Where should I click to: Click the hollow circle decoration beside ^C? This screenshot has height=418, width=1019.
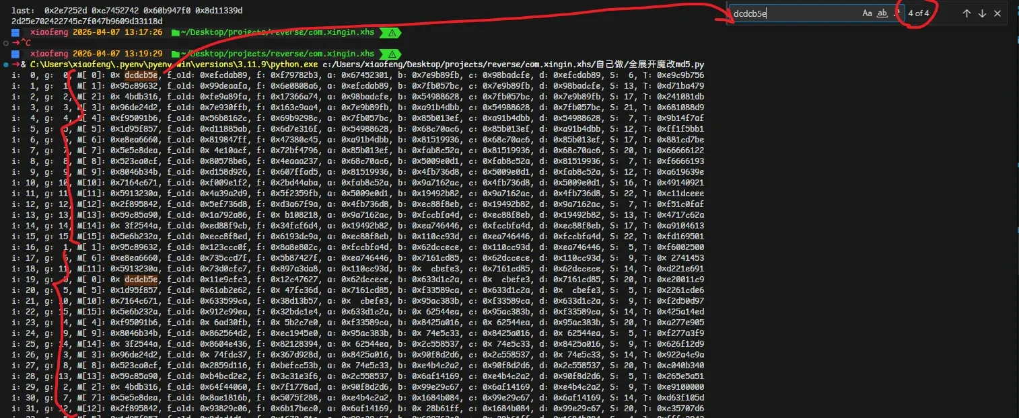(x=5, y=43)
